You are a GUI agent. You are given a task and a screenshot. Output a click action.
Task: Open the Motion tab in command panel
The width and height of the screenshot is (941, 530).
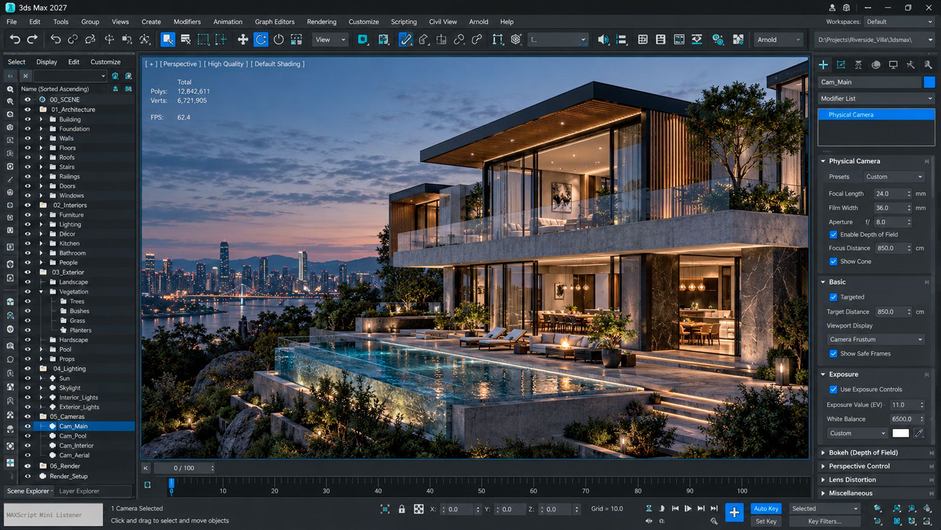tap(876, 65)
